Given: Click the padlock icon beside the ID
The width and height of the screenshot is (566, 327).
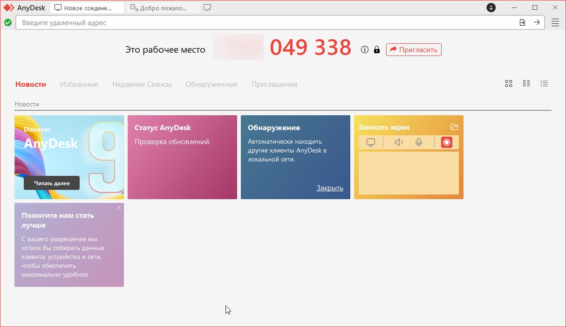Looking at the screenshot, I should tap(377, 49).
